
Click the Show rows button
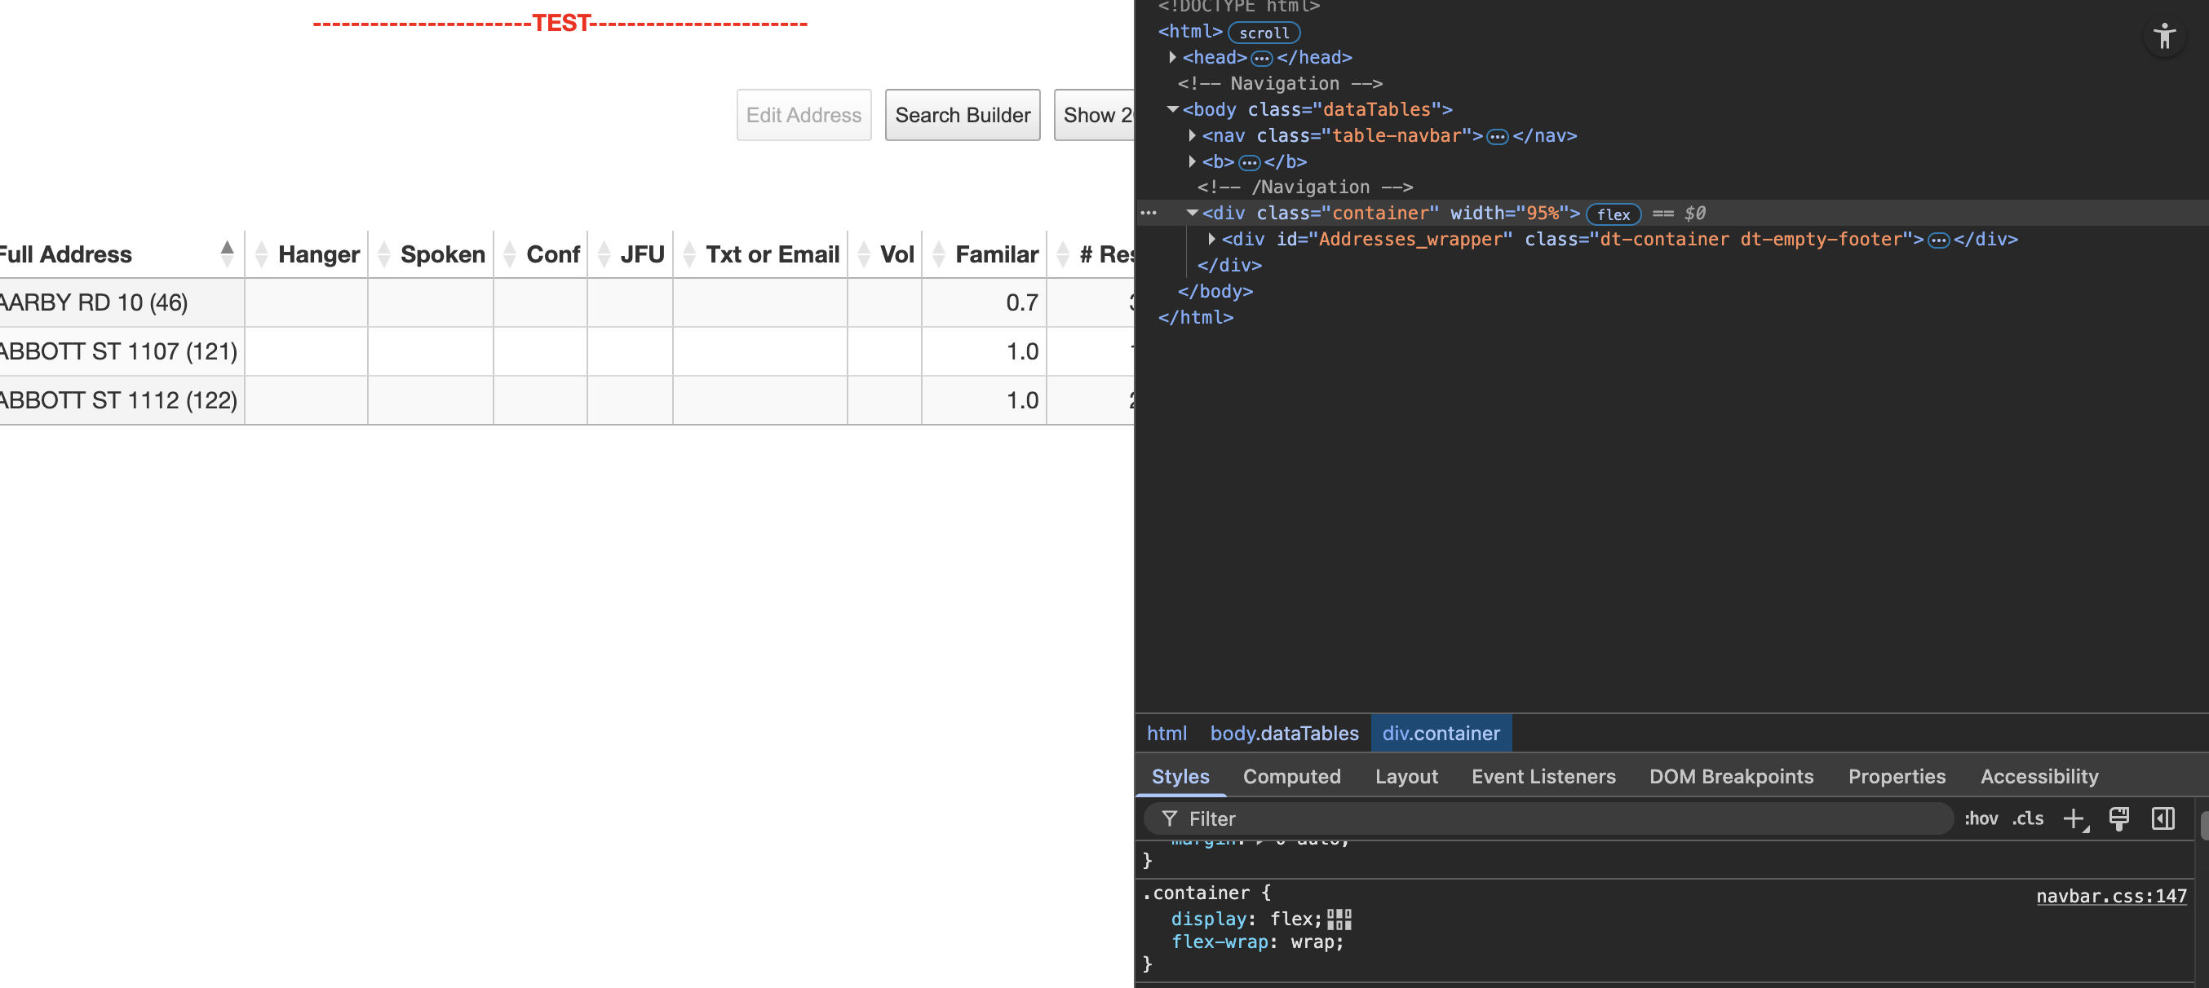click(1094, 115)
